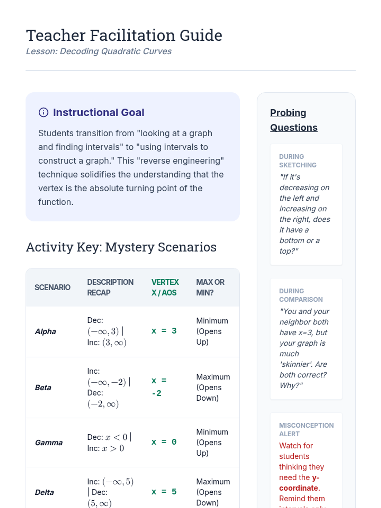The height and width of the screenshot is (508, 381).
Task: Click the red Misconception Alert text
Action: coord(301,467)
